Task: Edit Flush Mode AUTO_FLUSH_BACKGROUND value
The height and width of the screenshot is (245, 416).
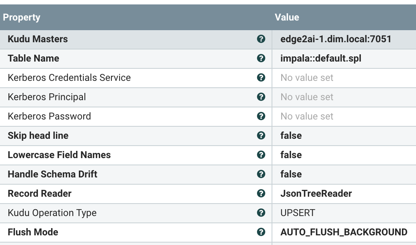Action: tap(344, 232)
